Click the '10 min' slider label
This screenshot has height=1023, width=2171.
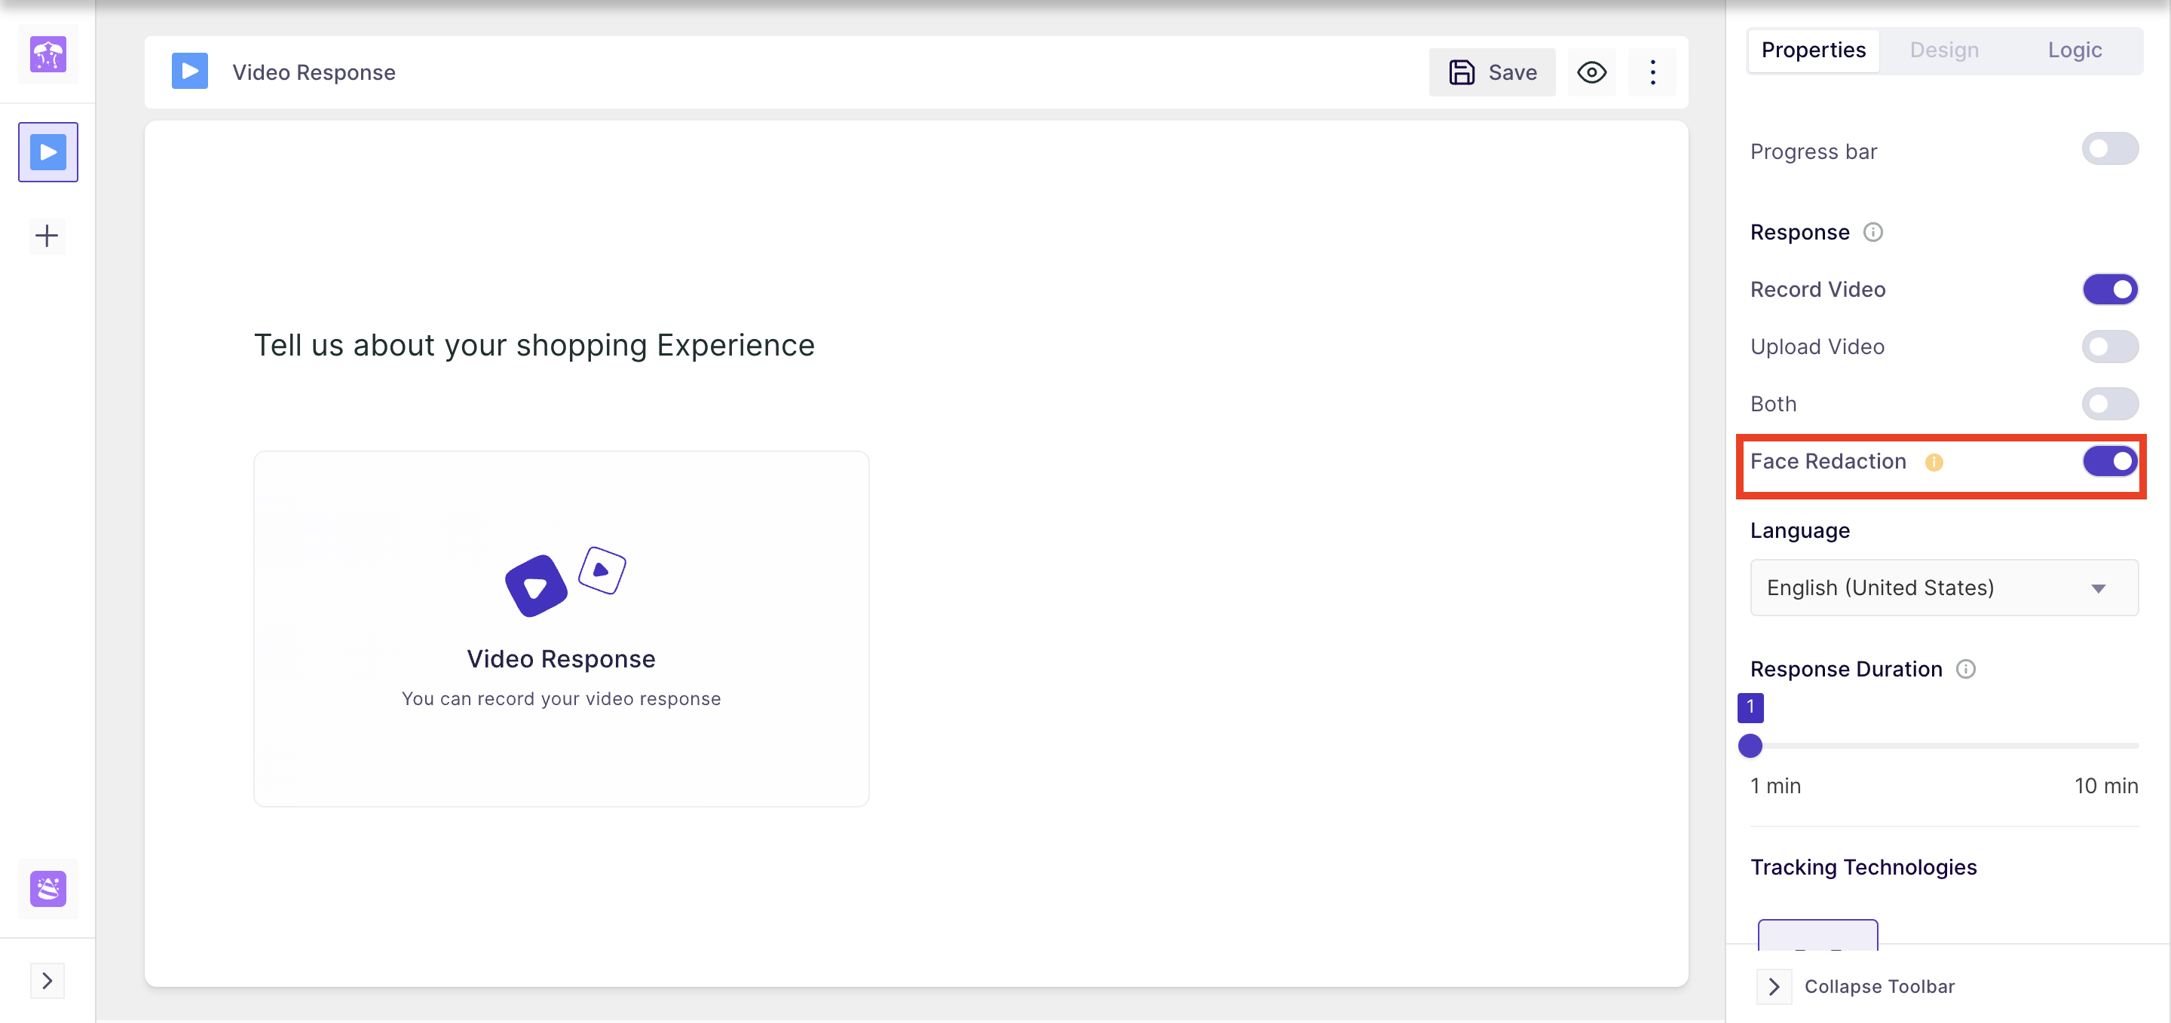[x=2106, y=786]
